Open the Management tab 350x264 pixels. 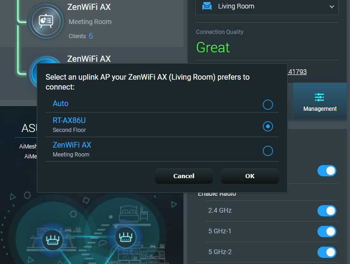(320, 102)
